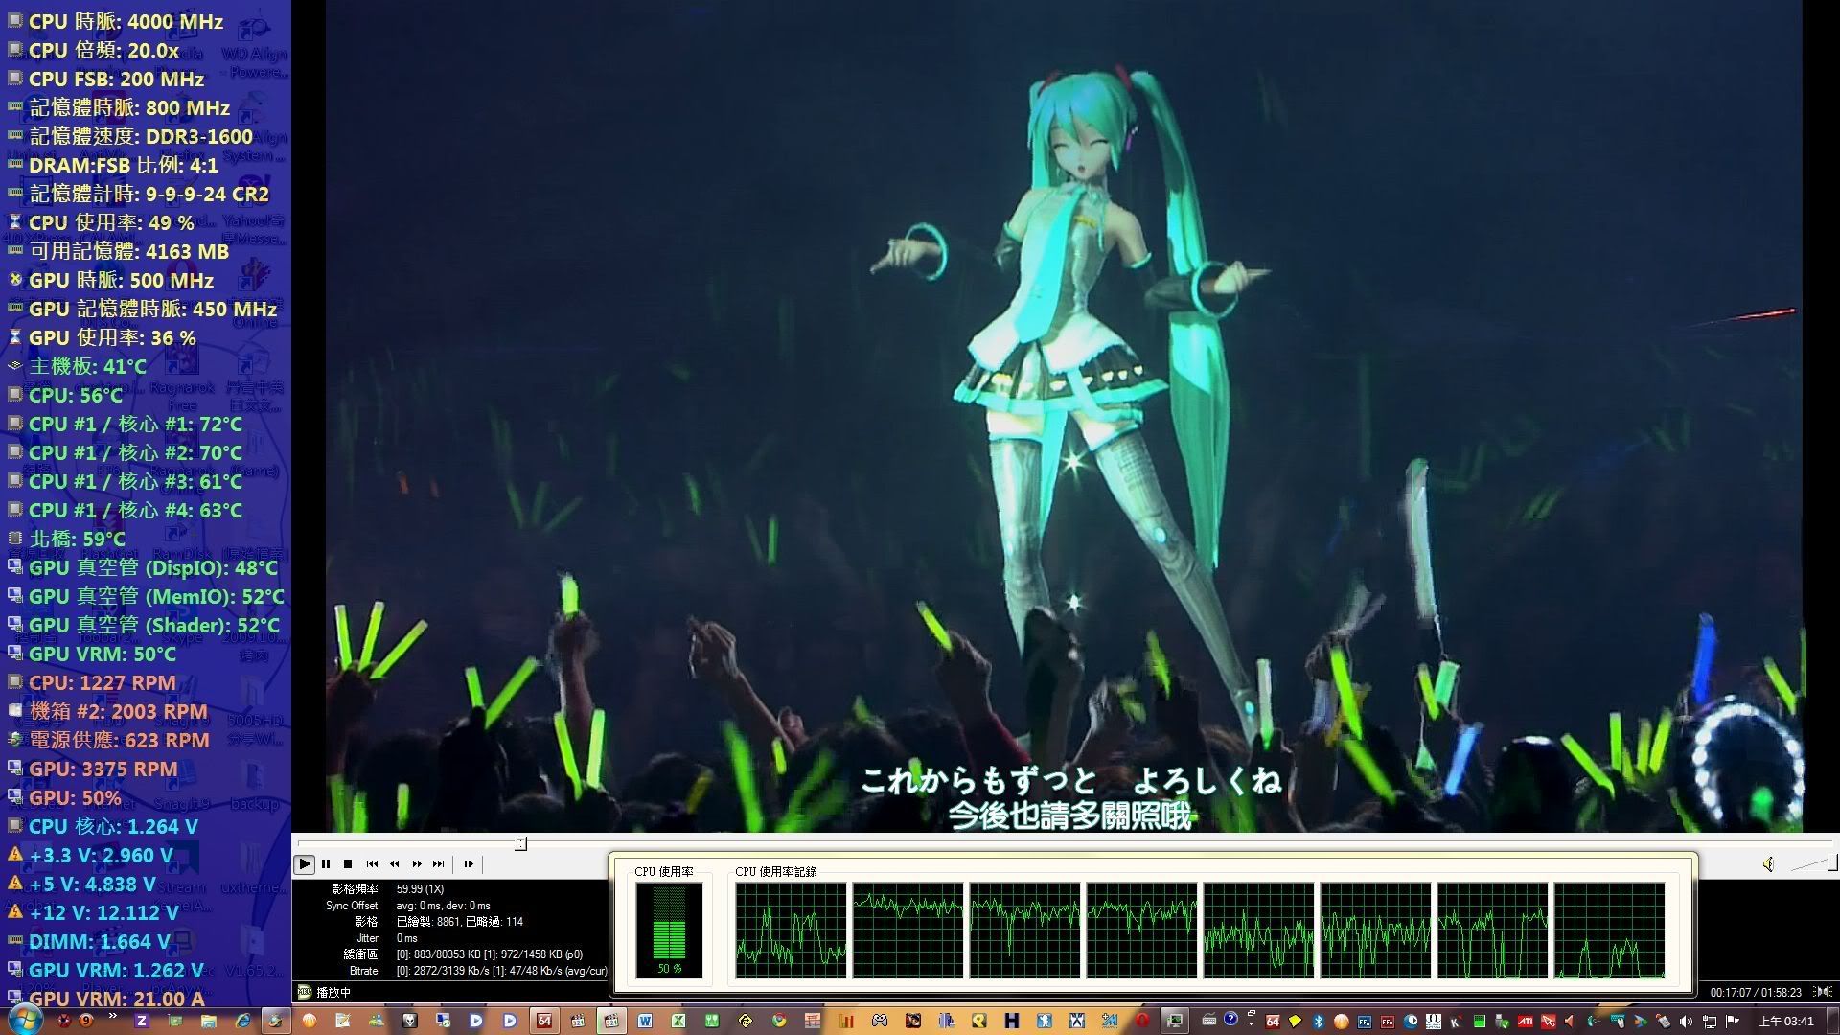The height and width of the screenshot is (1035, 1840).
Task: Open the ATI Catalyst tray icon
Action: 1525,1022
